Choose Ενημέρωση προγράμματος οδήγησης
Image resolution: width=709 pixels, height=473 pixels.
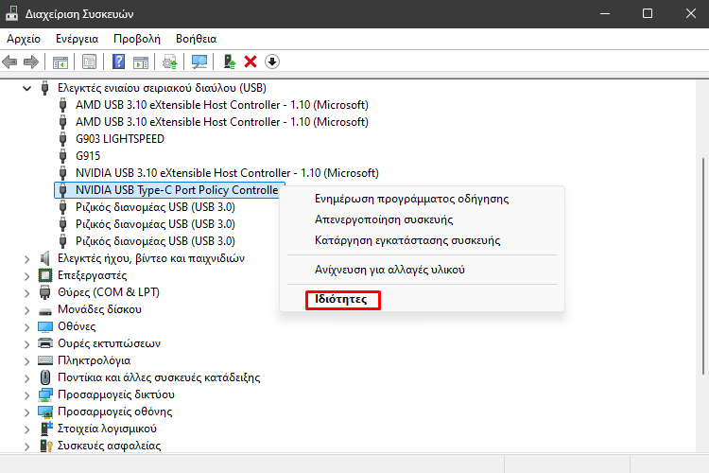(x=422, y=199)
